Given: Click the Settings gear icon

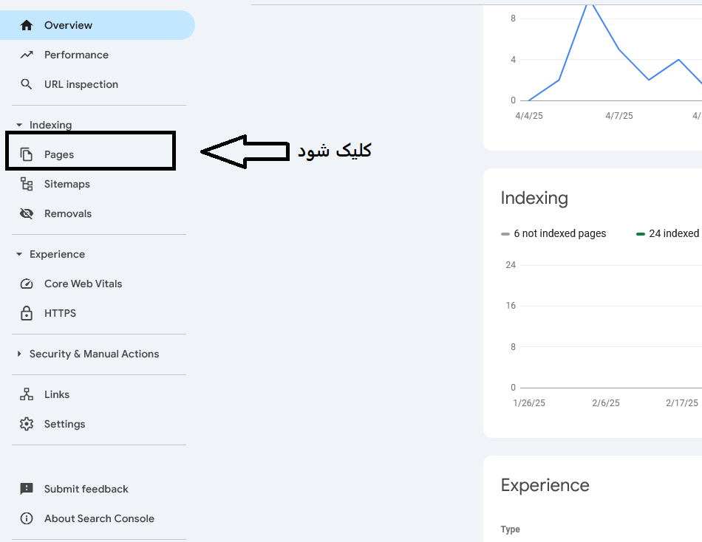Looking at the screenshot, I should click(27, 424).
